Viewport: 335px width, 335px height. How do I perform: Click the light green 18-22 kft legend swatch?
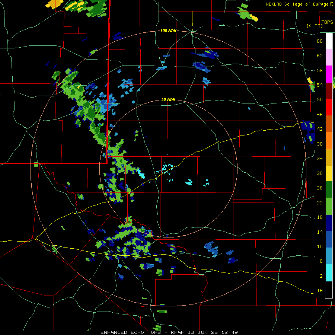tap(329, 206)
